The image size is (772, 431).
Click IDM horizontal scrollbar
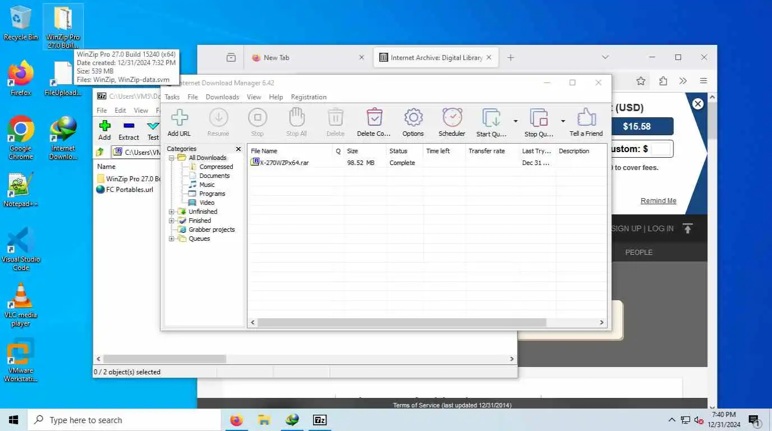click(x=402, y=323)
